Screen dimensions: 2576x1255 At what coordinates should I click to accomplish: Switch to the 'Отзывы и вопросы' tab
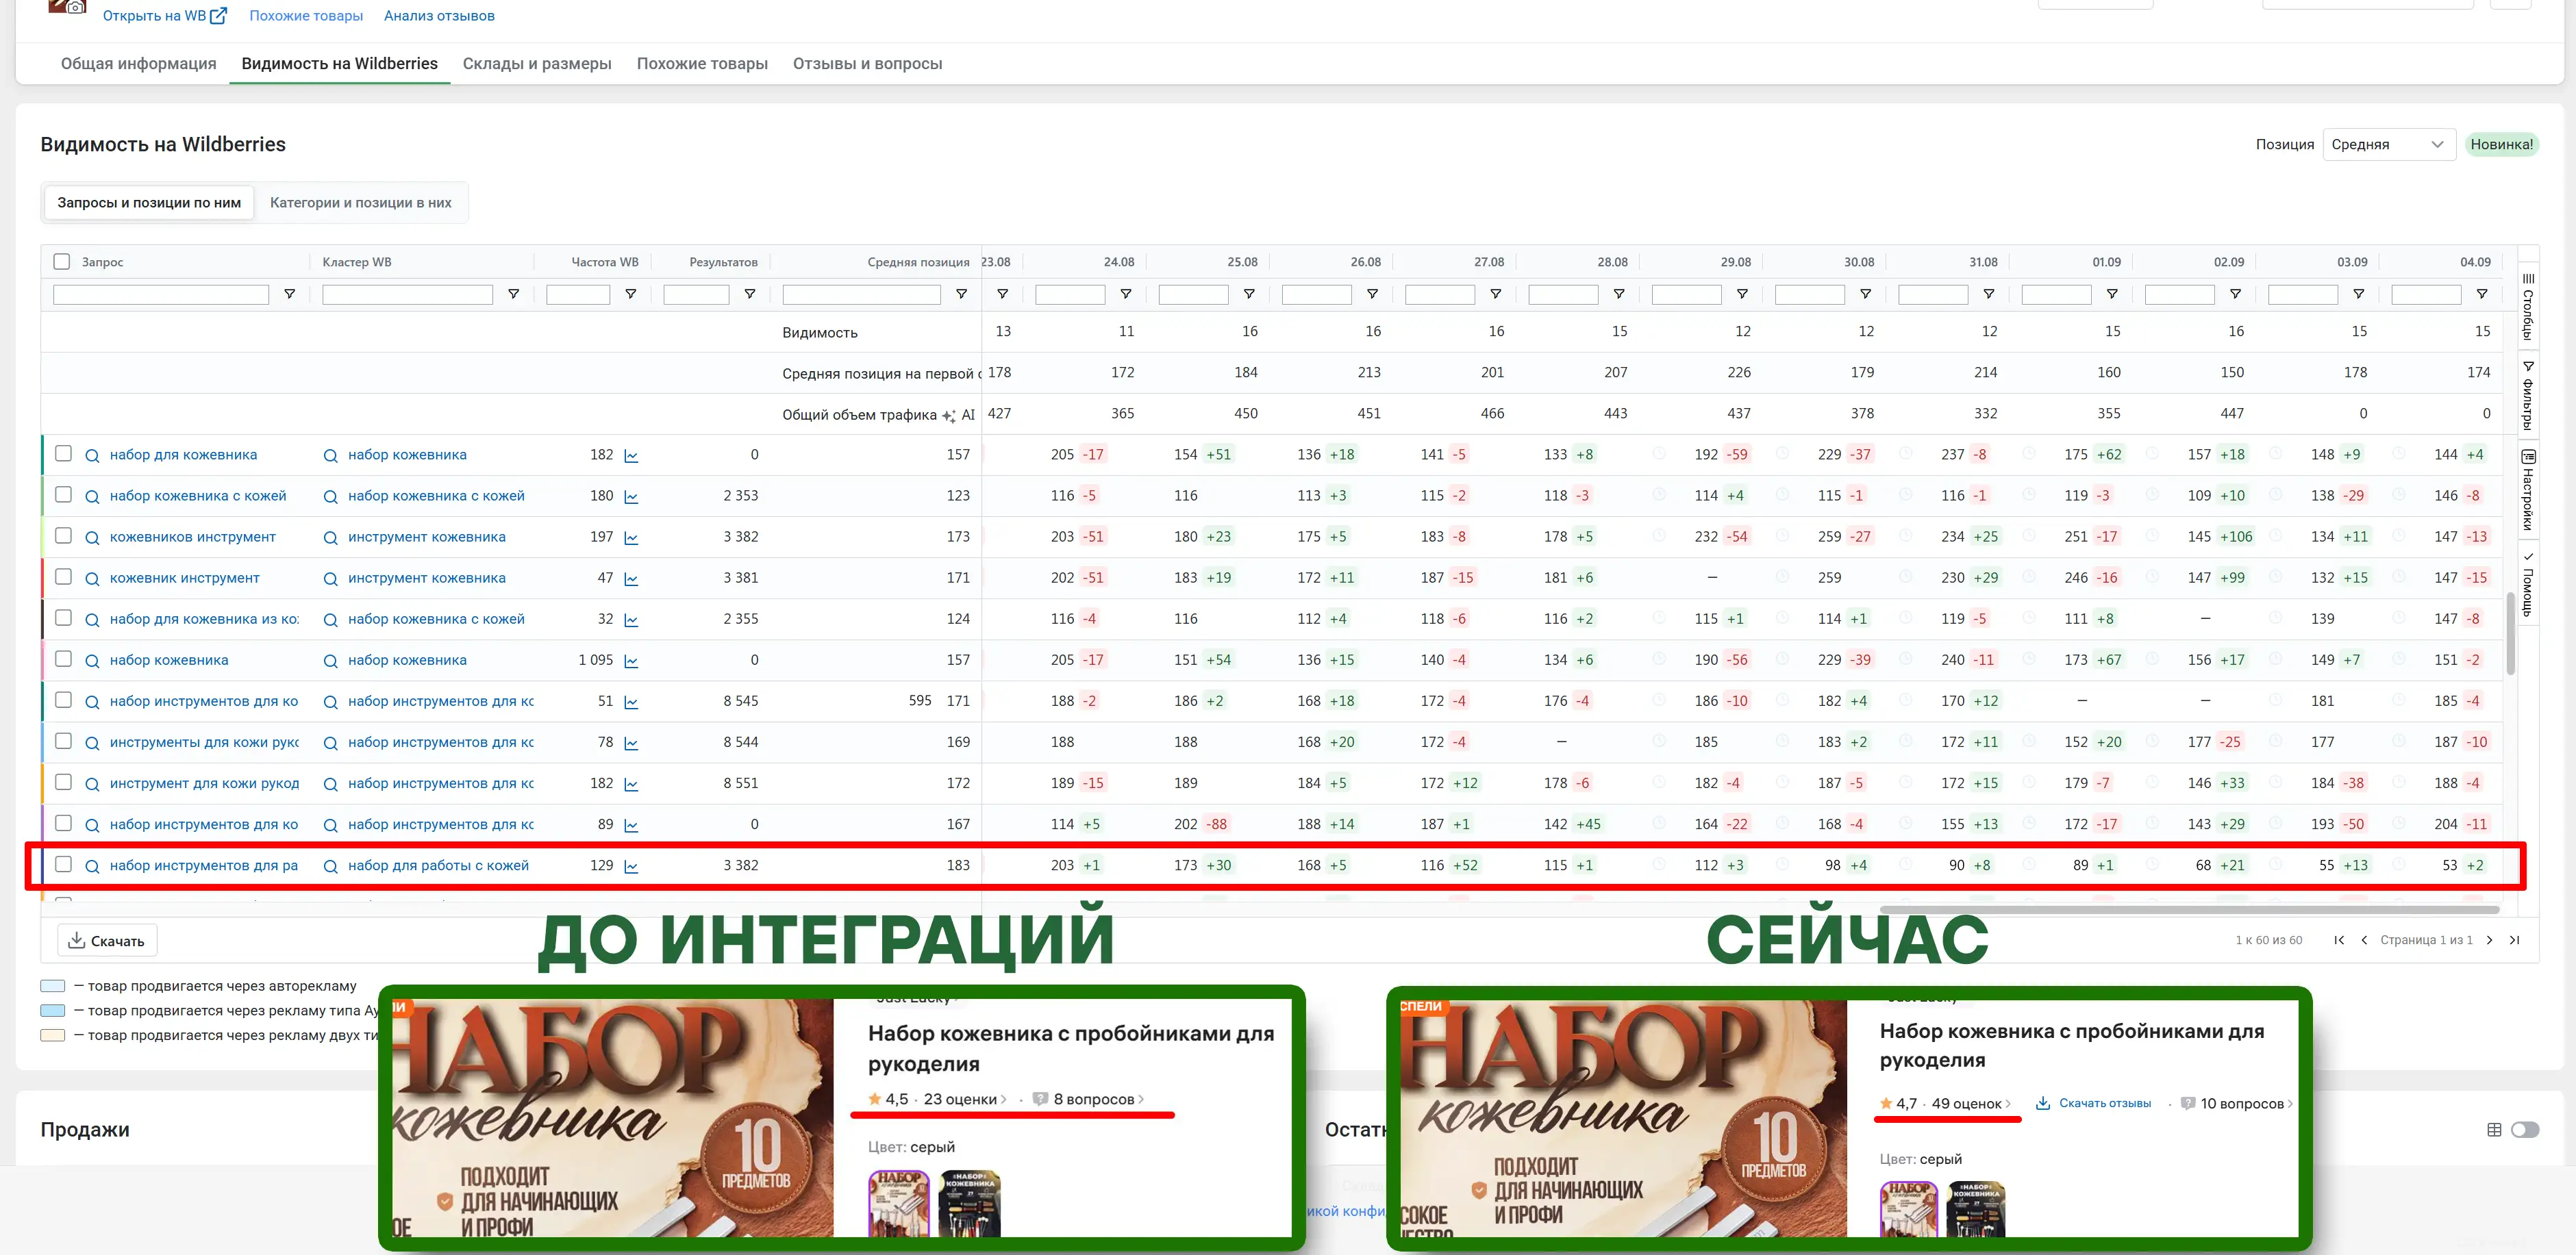click(x=867, y=63)
